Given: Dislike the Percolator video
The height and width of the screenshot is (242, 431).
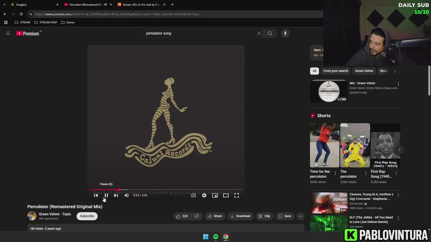Looking at the screenshot, I should (197, 216).
